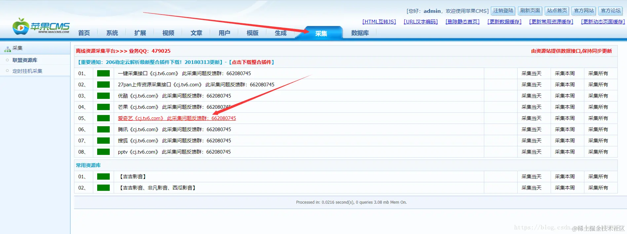627x234 pixels.
Task: Click 采集本周 in 爱奇艺 row
Action: point(565,118)
